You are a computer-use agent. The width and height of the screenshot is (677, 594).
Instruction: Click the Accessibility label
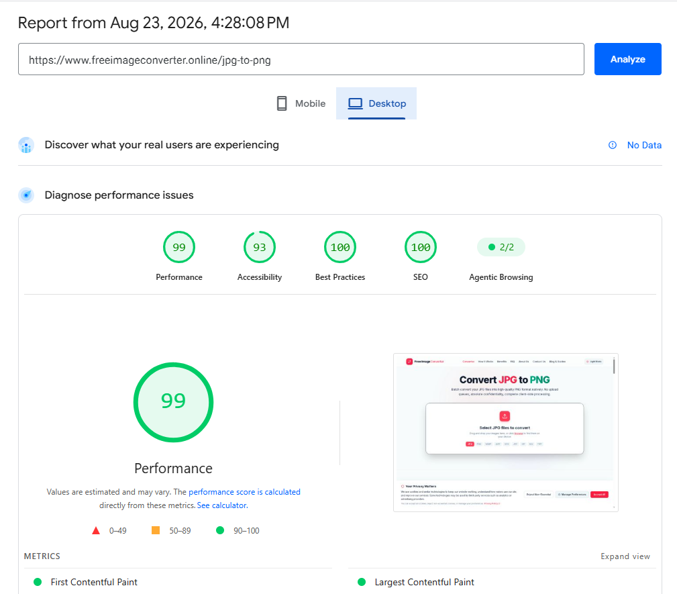click(x=260, y=277)
